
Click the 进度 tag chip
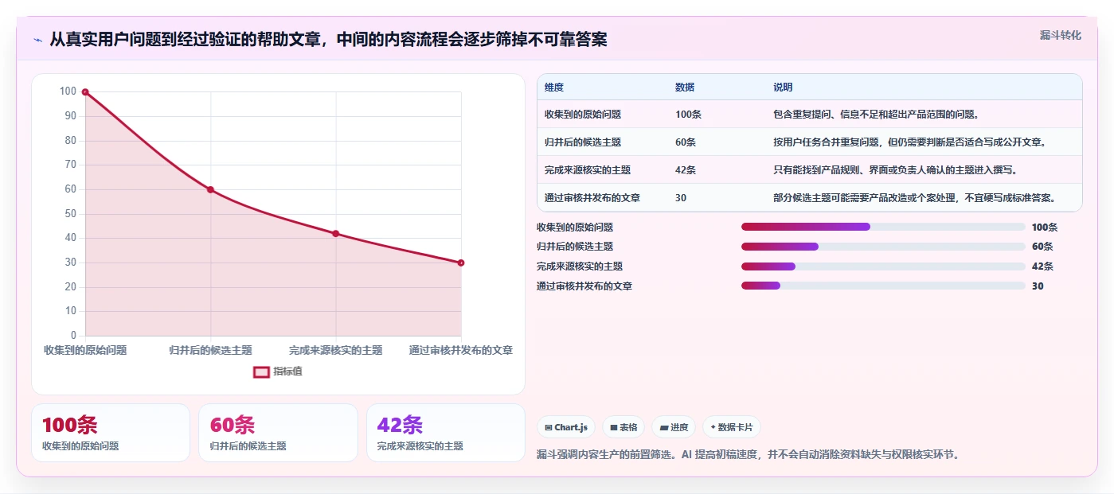[x=674, y=427]
